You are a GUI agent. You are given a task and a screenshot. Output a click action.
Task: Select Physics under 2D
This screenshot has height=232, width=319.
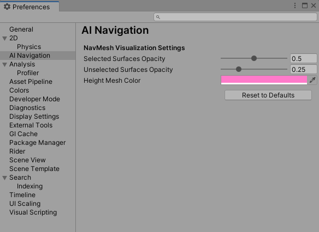point(29,47)
